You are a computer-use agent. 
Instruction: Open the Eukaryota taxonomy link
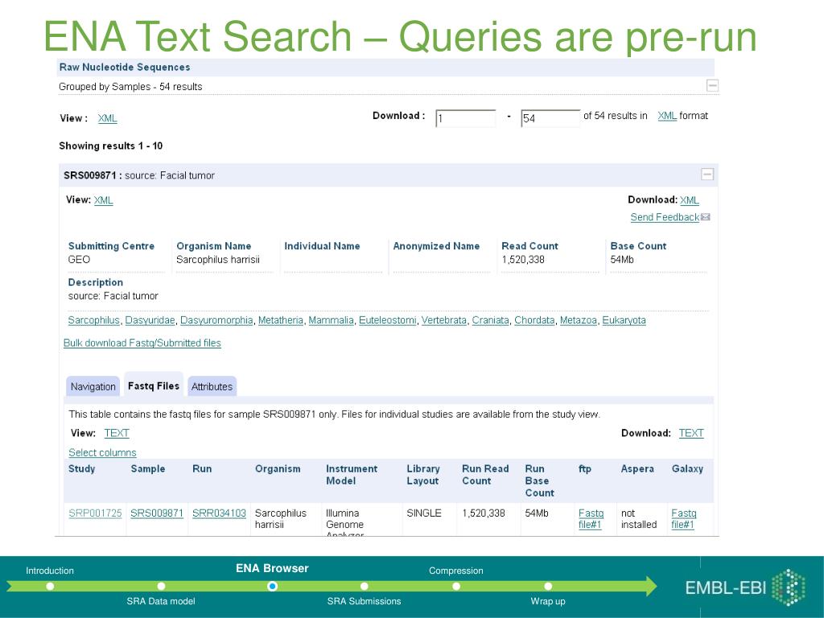(624, 320)
